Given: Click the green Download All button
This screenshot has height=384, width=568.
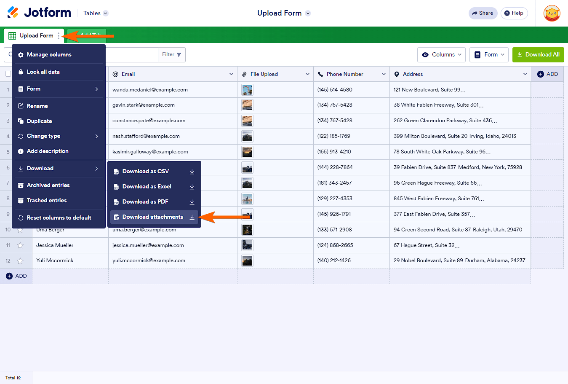Looking at the screenshot, I should [538, 55].
